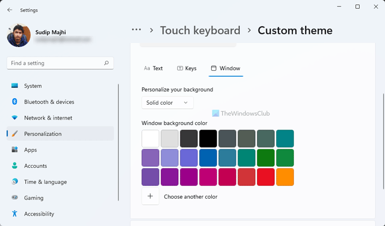Click the Touch keyboard breadcrumb link
Screen dimensions: 385x226
(x=200, y=31)
